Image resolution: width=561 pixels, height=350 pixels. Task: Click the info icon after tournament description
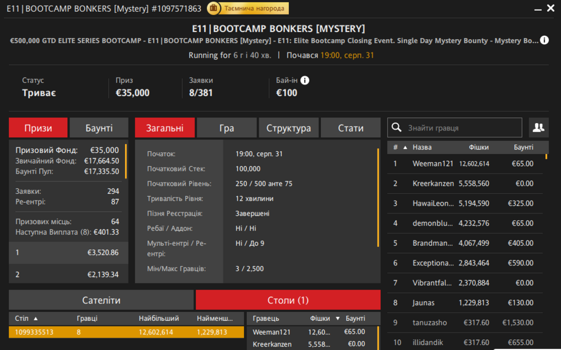(544, 40)
